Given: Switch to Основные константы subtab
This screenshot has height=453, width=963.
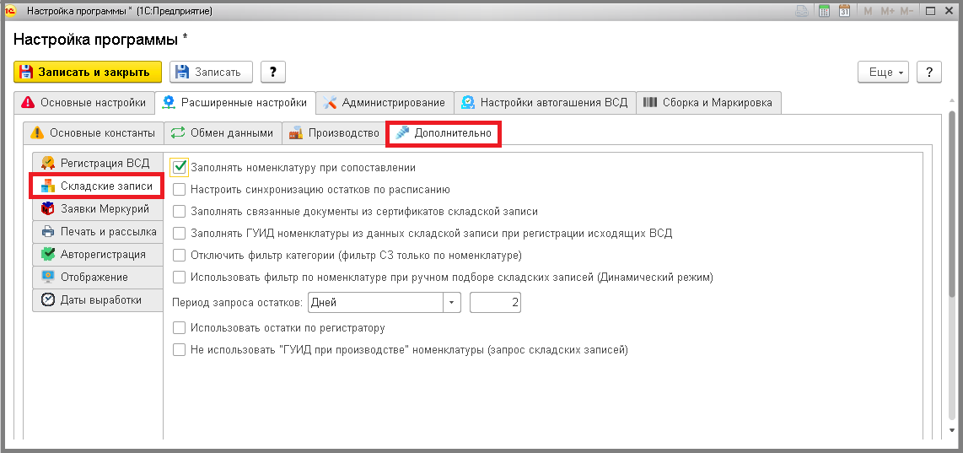Looking at the screenshot, I should pos(94,132).
